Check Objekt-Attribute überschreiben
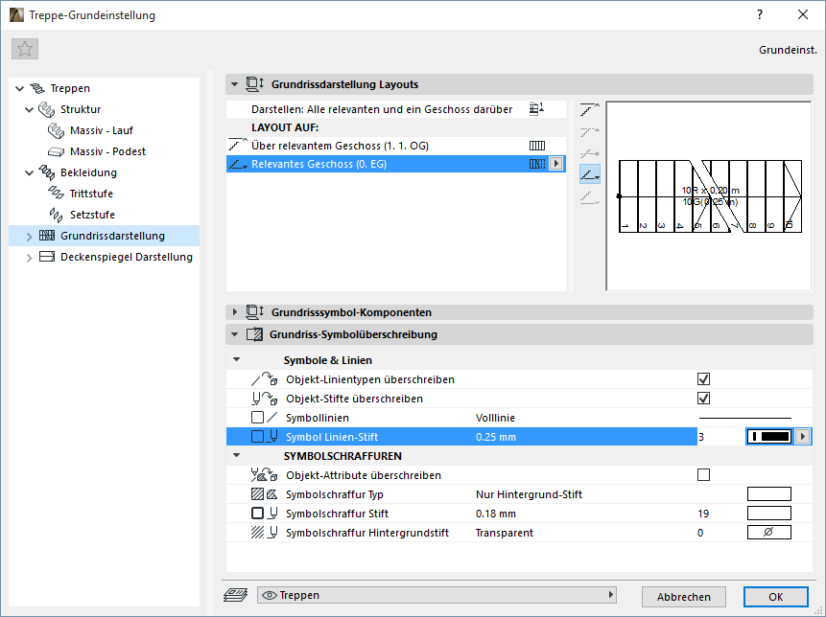 click(x=703, y=475)
